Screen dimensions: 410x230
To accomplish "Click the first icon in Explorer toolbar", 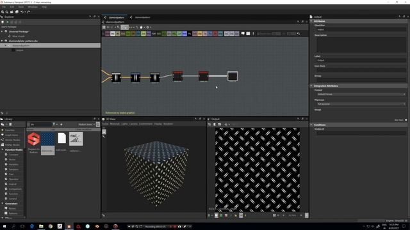I will [x=3, y=22].
